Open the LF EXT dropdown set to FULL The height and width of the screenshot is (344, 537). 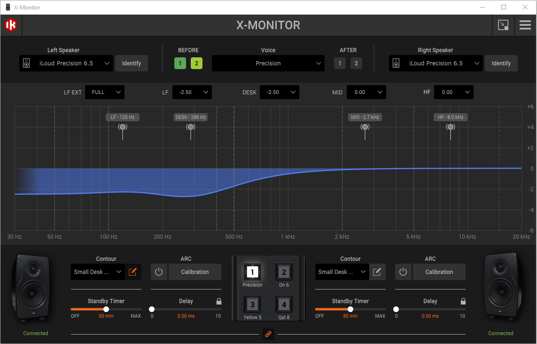click(105, 92)
